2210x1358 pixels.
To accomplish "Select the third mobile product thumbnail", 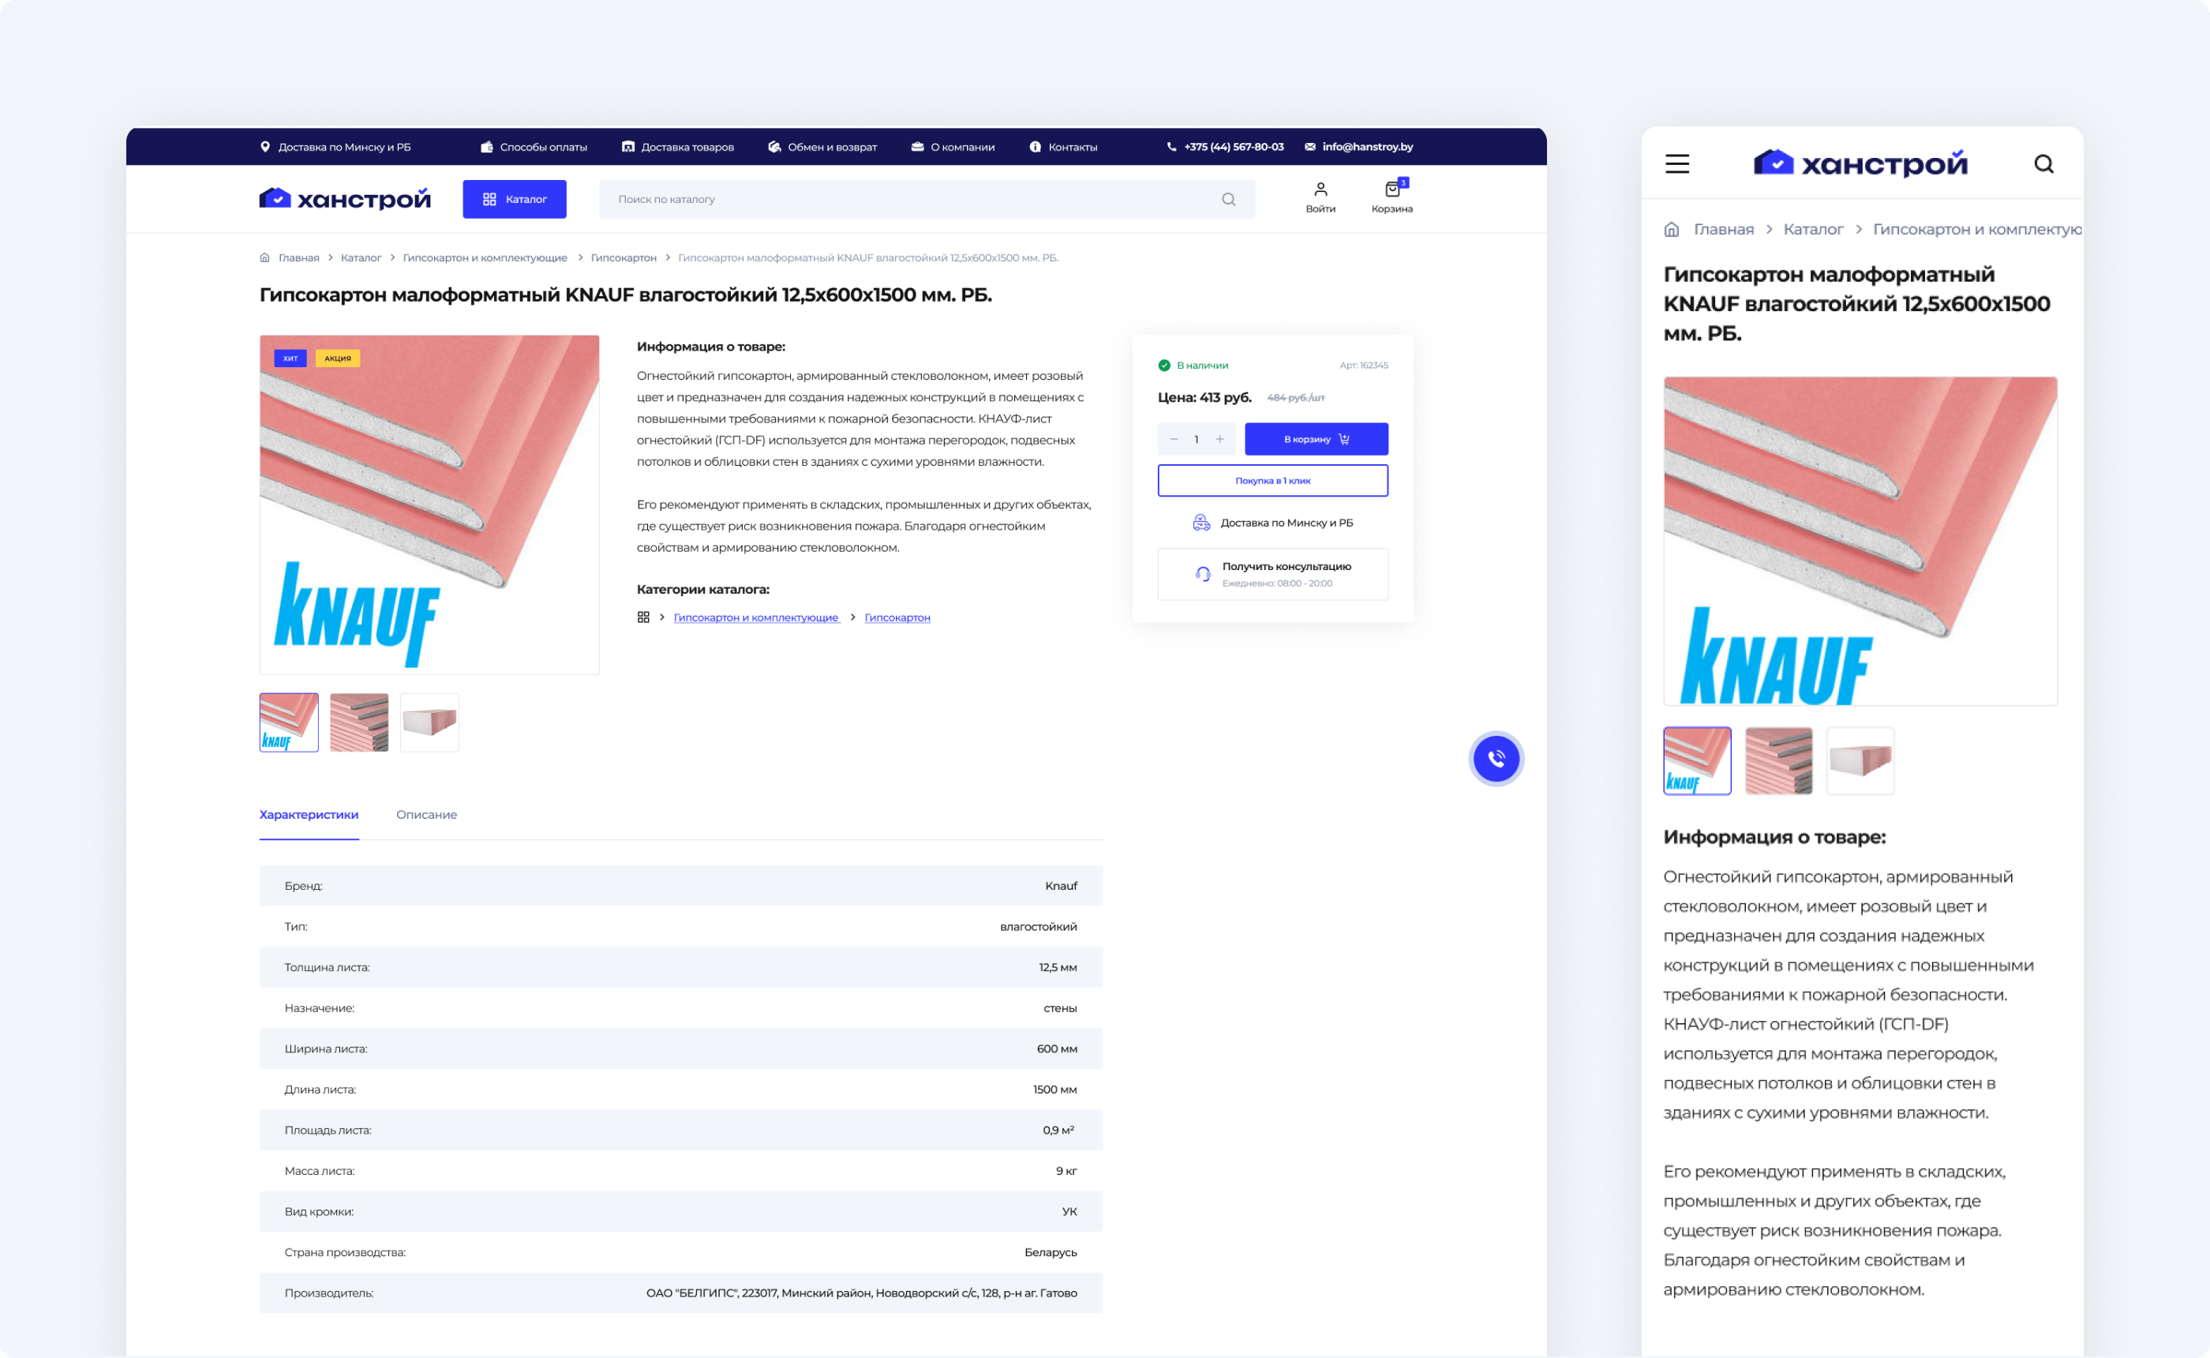I will coord(1860,761).
